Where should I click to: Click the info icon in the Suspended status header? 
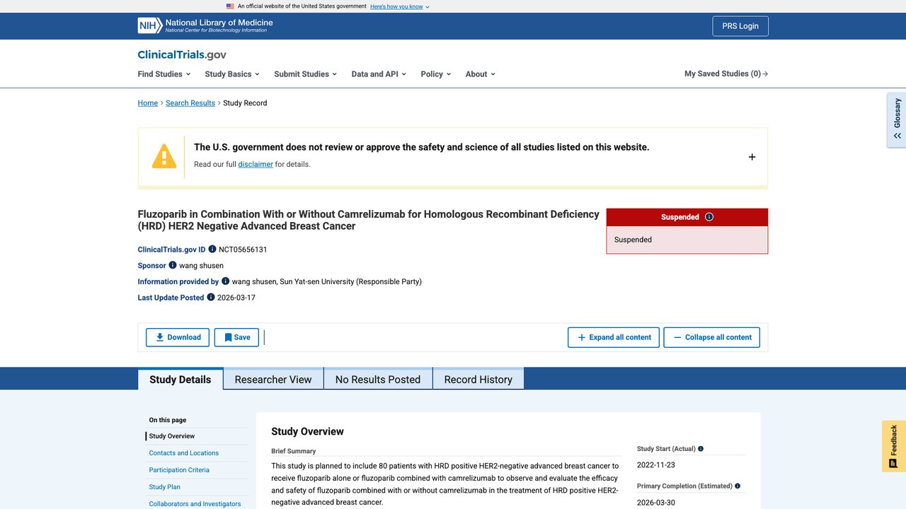709,217
